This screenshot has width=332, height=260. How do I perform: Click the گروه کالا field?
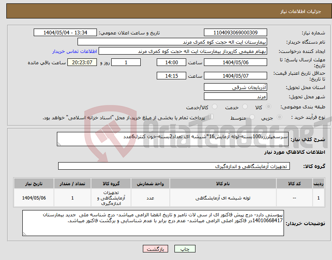(174, 166)
